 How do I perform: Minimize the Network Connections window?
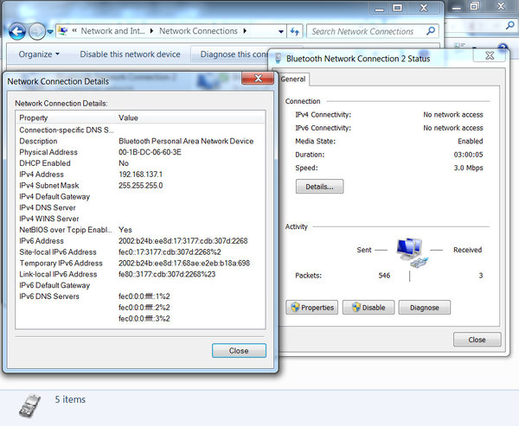380,8
